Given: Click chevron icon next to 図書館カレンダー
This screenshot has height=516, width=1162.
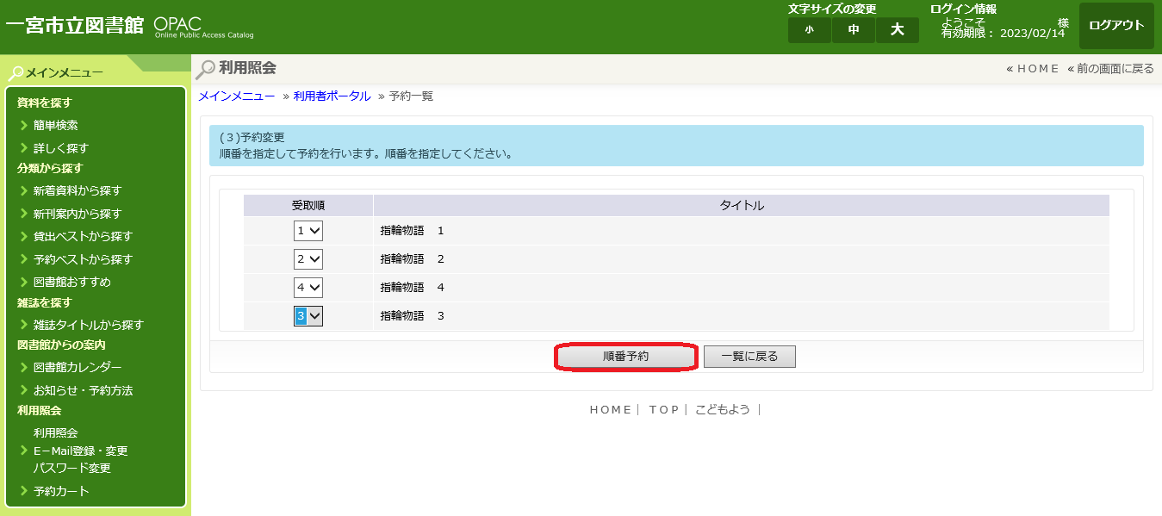Looking at the screenshot, I should click(x=24, y=367).
